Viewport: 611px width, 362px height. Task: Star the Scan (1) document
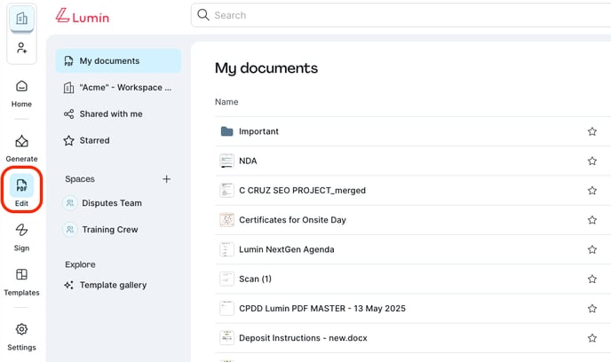(592, 279)
